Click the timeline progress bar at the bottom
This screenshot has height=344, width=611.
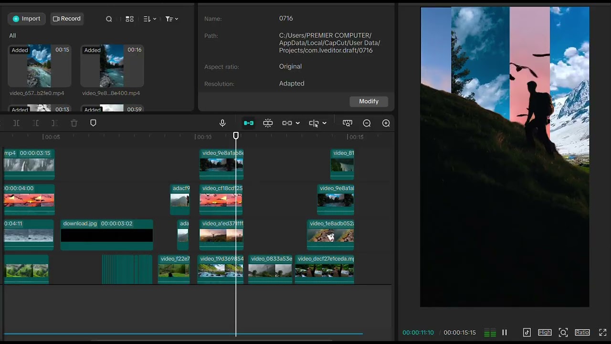183,334
